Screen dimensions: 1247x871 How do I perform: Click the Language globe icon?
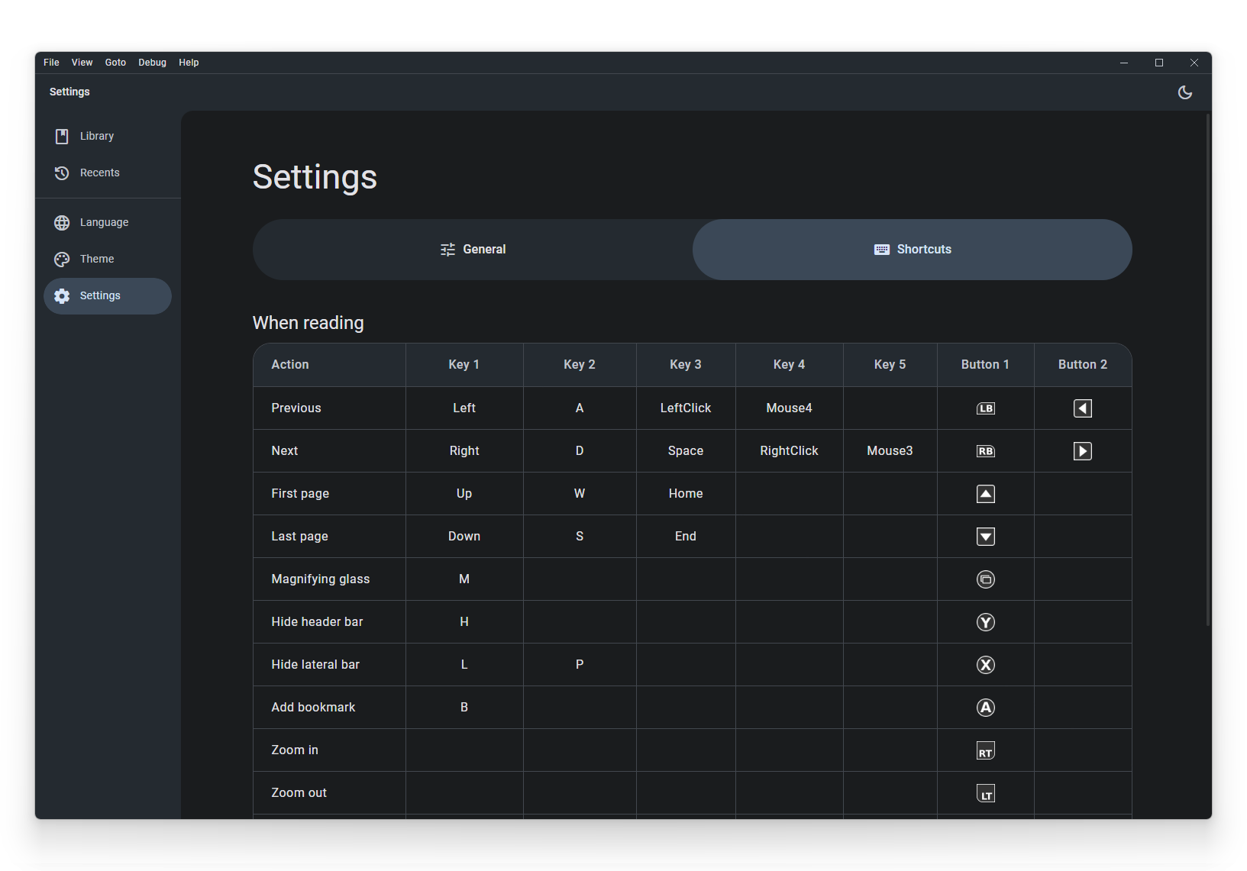pos(61,222)
